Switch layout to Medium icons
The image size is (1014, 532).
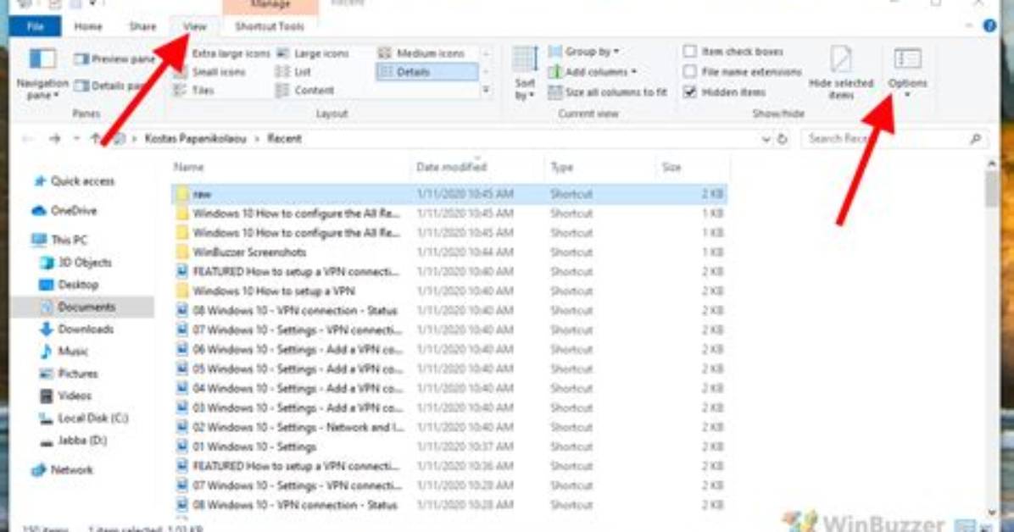pos(421,53)
